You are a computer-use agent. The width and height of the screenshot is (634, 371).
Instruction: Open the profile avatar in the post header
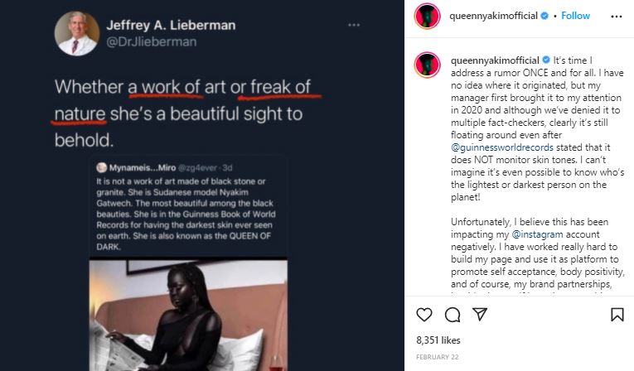coord(428,16)
